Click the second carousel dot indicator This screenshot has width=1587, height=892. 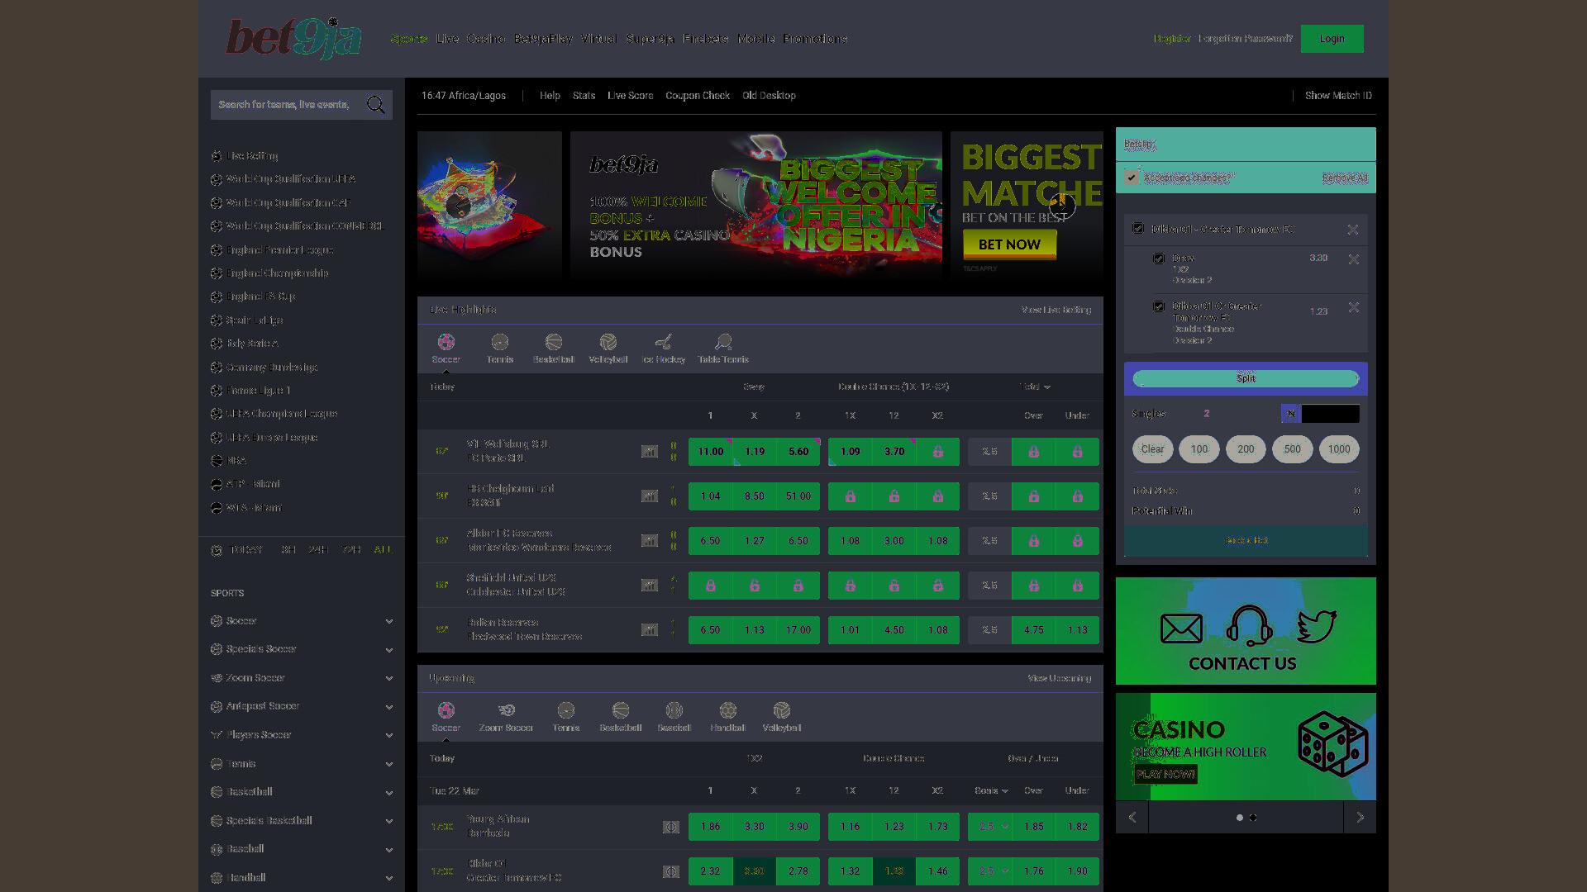[x=1253, y=818]
